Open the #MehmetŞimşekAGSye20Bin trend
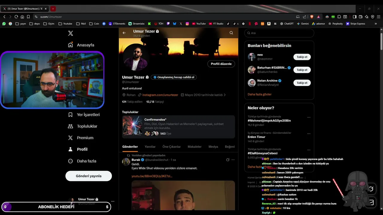This screenshot has height=215, width=383. [269, 121]
